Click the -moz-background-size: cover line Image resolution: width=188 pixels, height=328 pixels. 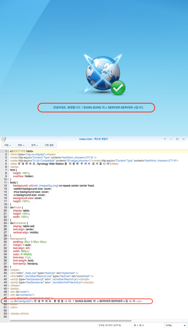pos(31,192)
